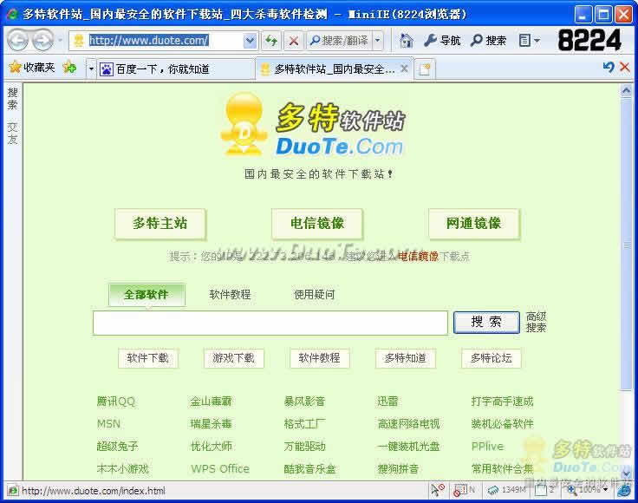Add page to favorites with star-plus icon

(69, 67)
